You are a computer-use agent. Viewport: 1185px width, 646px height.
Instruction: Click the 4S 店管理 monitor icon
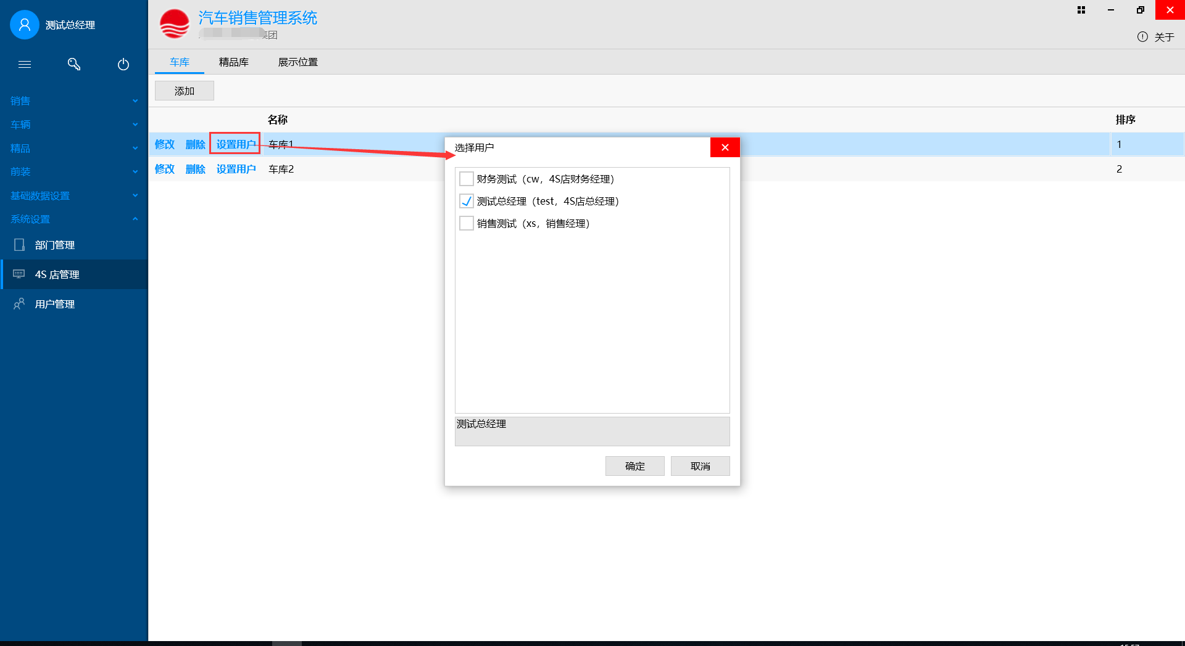coord(20,274)
